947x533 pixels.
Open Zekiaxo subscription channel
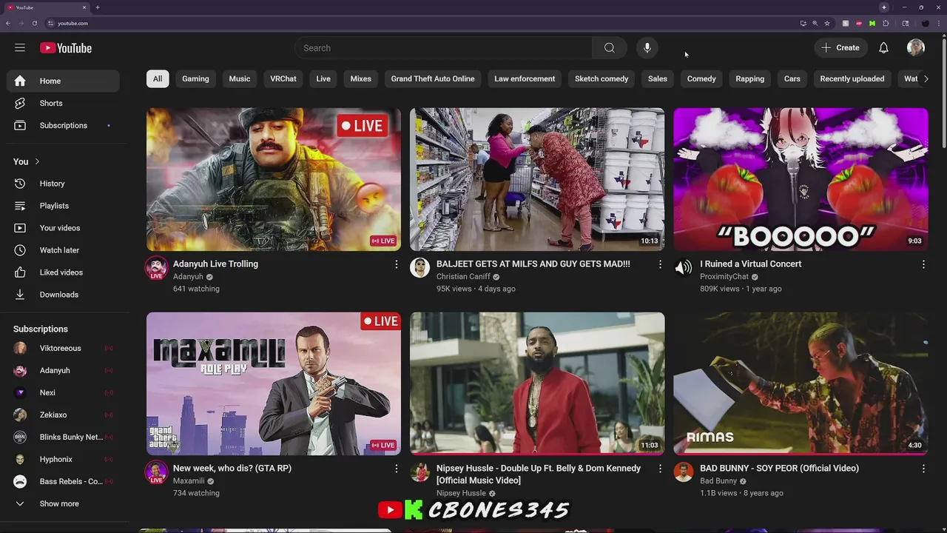(63, 415)
